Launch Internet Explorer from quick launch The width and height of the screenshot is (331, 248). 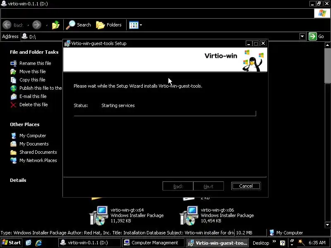tap(38, 243)
